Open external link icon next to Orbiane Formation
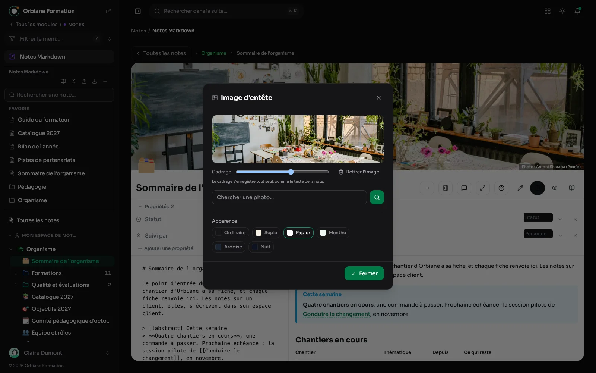 (x=108, y=11)
